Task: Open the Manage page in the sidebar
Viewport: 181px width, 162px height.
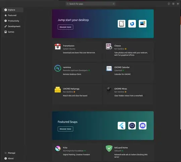Action: [13, 153]
